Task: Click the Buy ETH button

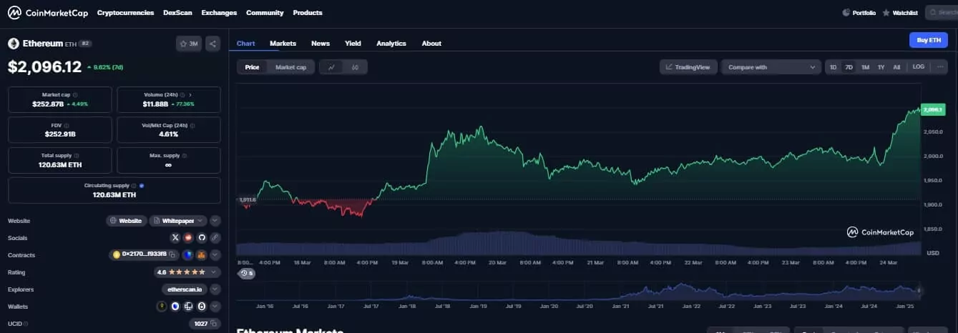Action: 928,40
